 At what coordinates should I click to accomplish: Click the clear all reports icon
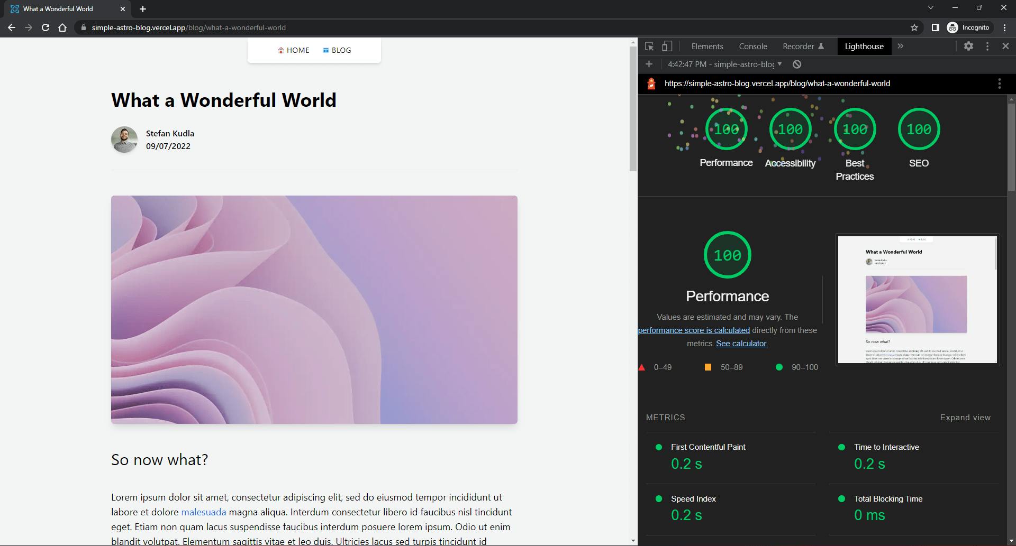coord(797,64)
